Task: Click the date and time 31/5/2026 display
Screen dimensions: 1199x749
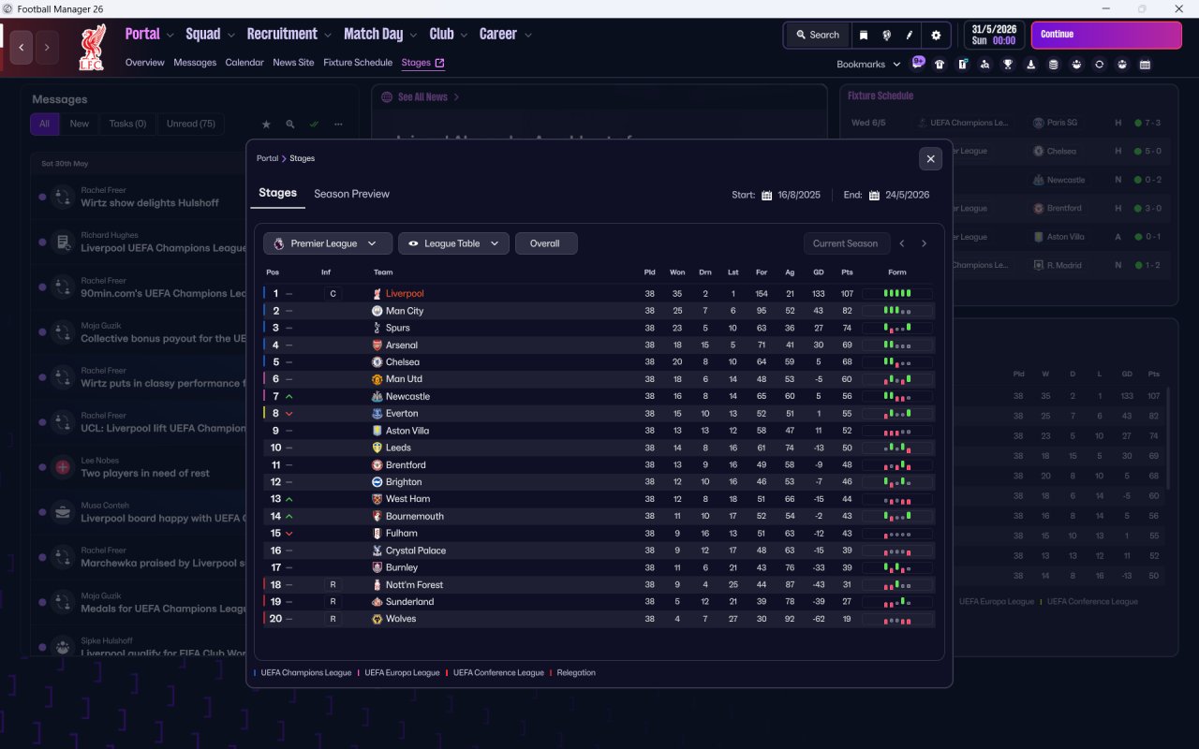Action: 994,36
